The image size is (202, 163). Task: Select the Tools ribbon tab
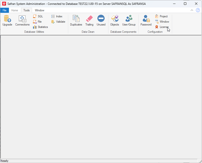(x=26, y=10)
